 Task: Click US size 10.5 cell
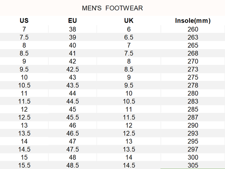(x=24, y=85)
